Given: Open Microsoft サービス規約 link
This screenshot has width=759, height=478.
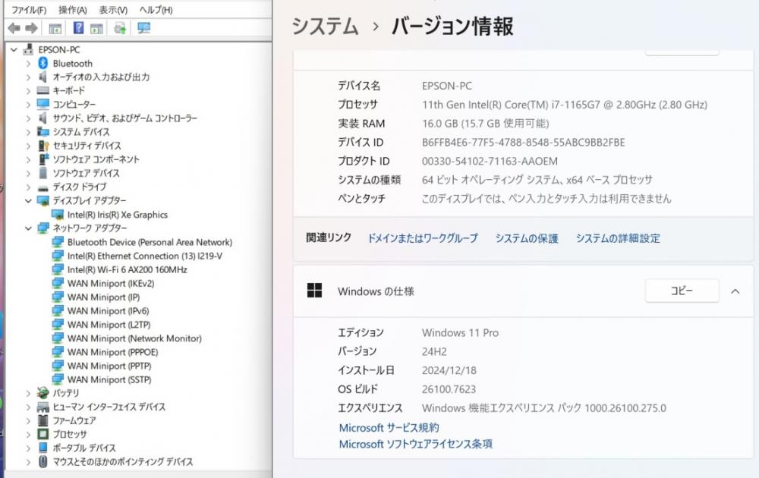Looking at the screenshot, I should tap(389, 428).
